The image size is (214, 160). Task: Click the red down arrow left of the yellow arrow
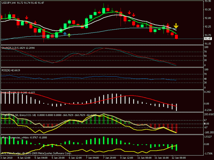pos(168,25)
